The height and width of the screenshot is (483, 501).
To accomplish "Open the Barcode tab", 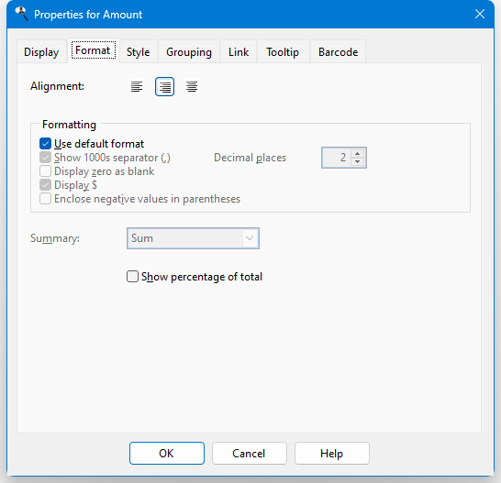I will pos(338,51).
